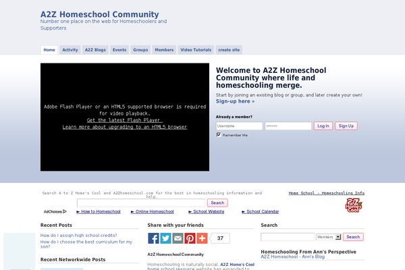Click Homeschooling From Ann's Perspective heading
This screenshot has height=270, width=405.
click(308, 252)
